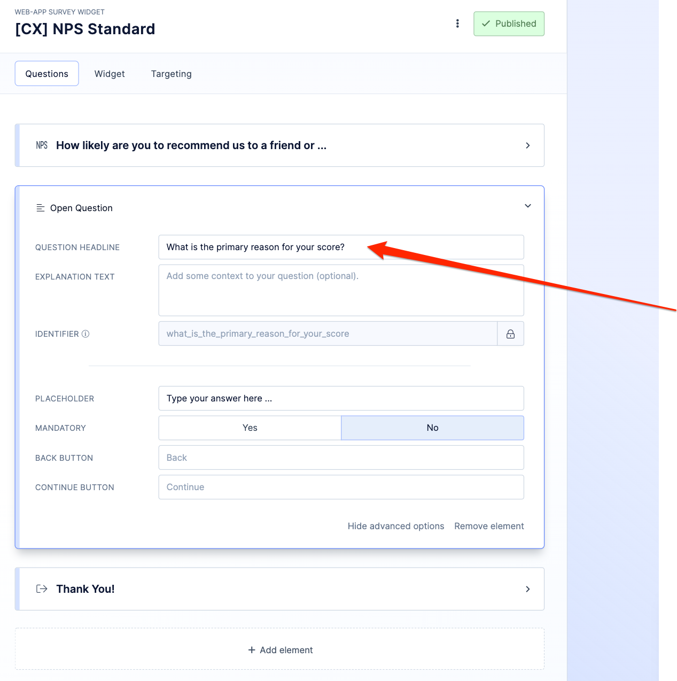Remove the Open Question element
The width and height of the screenshot is (677, 681).
(488, 526)
